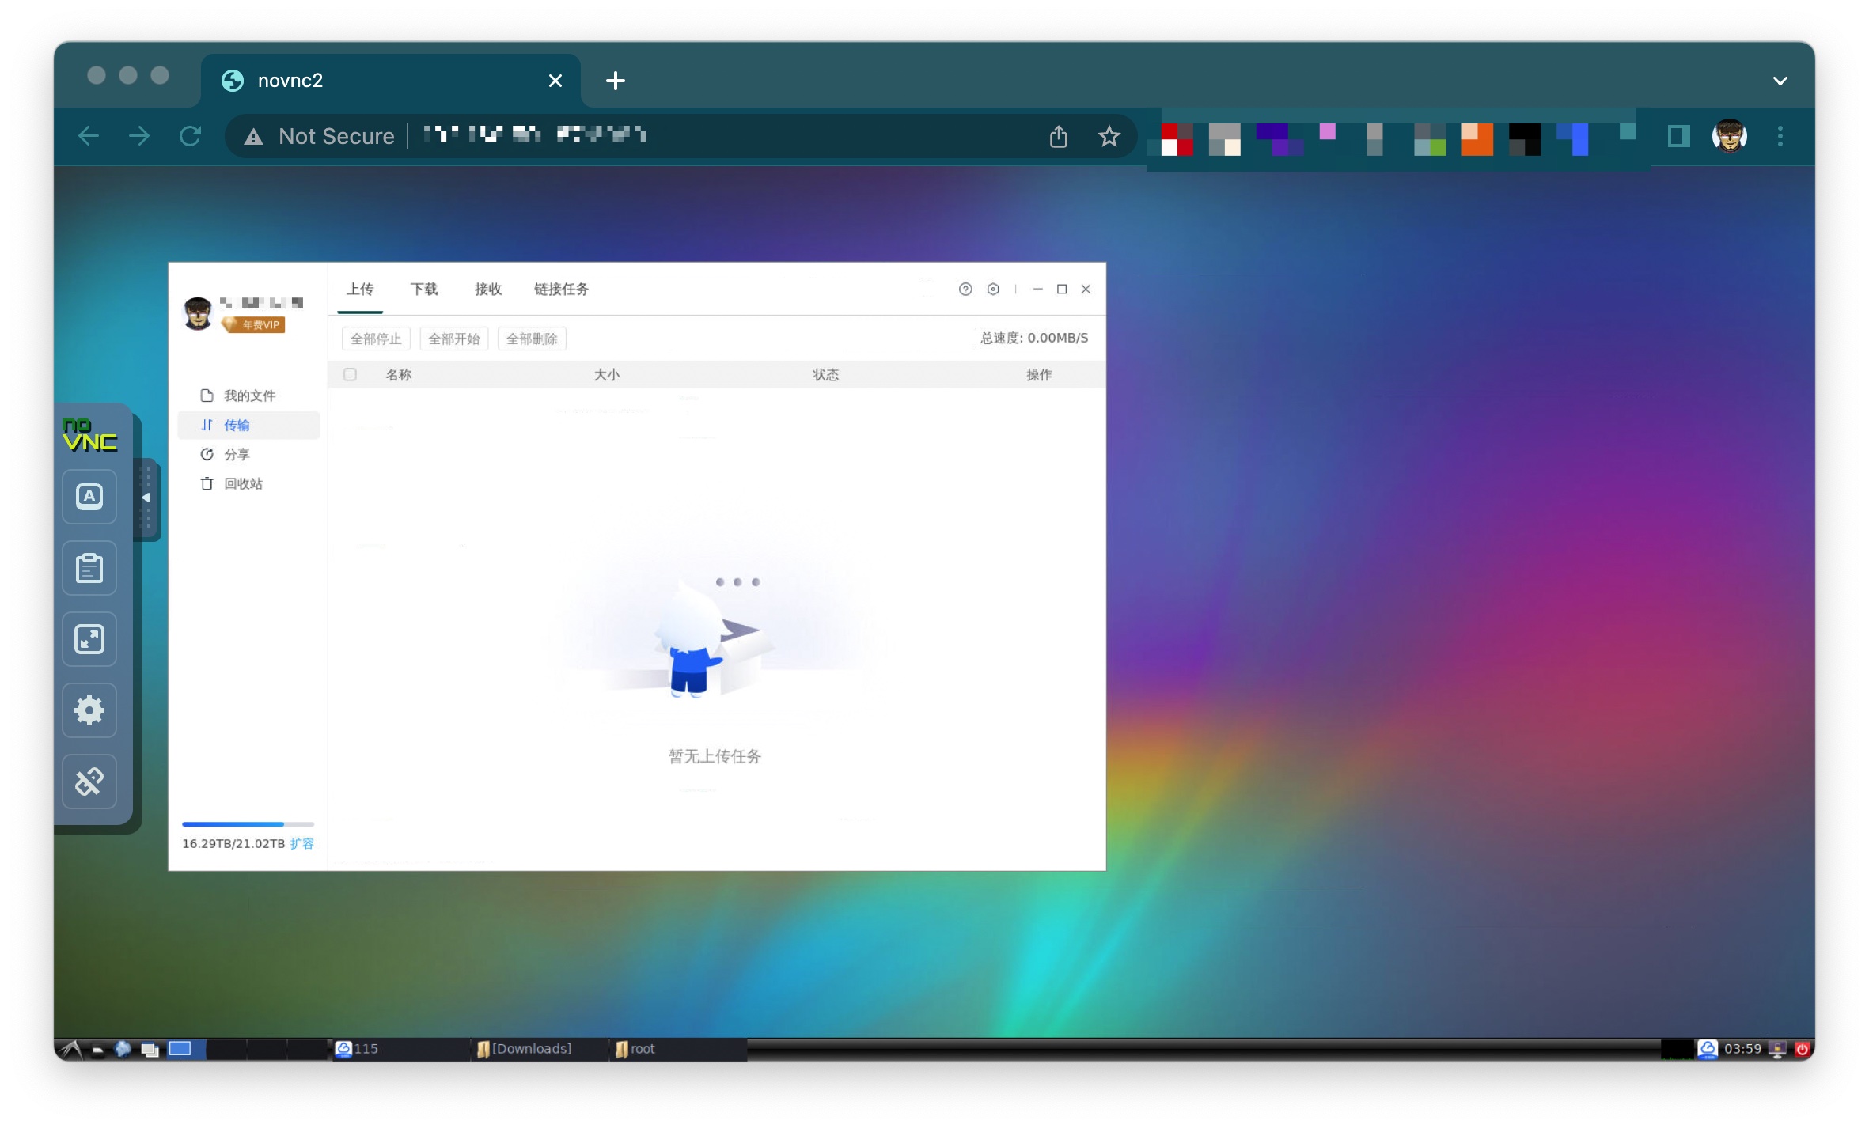1869x1128 pixels.
Task: Tick the select-all checkbox in header
Action: (x=350, y=375)
